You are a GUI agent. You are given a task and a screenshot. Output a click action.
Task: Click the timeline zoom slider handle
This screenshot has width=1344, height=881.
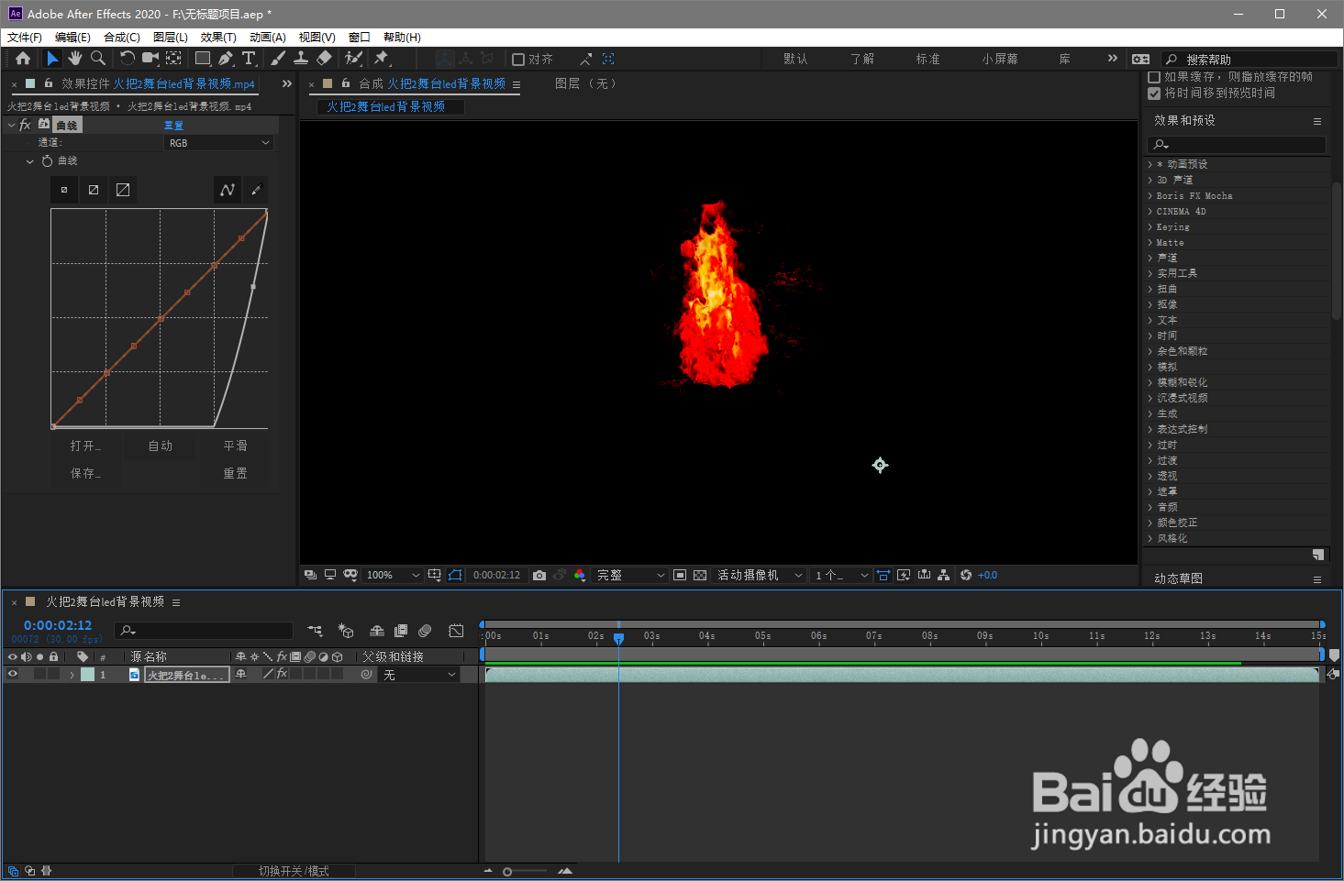pyautogui.click(x=507, y=872)
